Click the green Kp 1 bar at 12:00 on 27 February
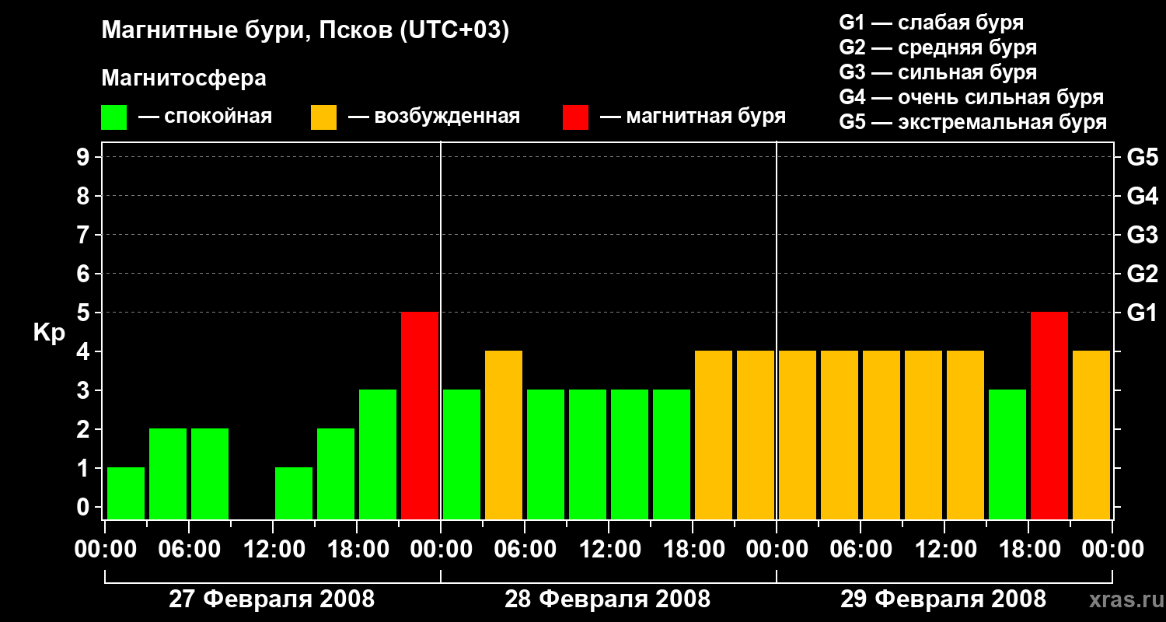The width and height of the screenshot is (1166, 622). (294, 493)
